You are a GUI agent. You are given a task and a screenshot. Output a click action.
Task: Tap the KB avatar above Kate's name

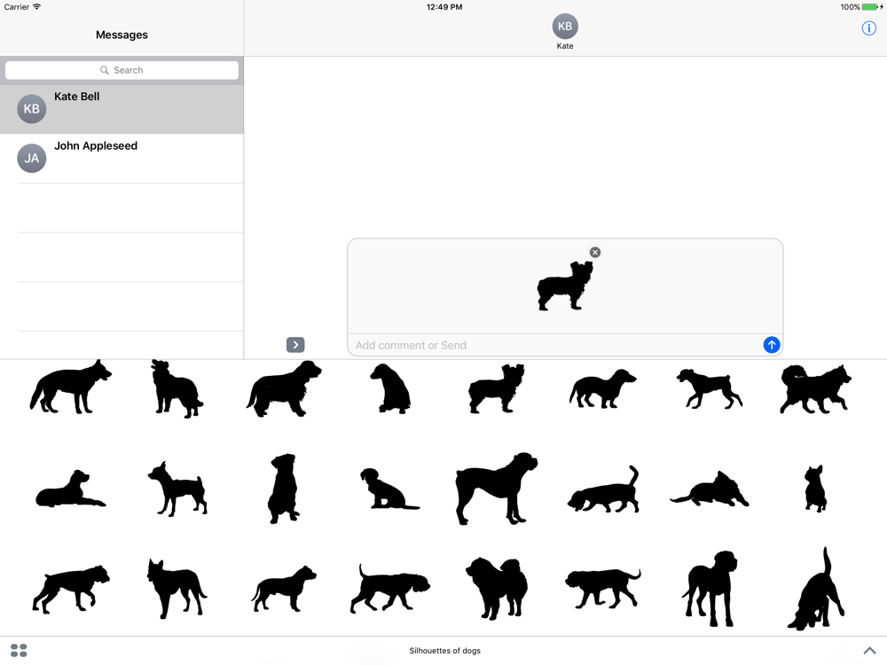tap(564, 27)
